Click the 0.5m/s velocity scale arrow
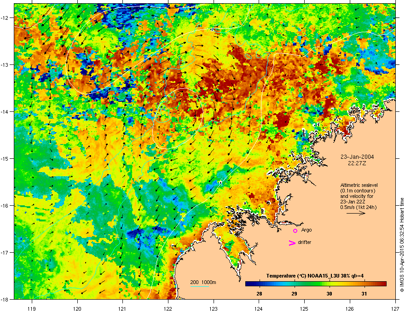The width and height of the screenshot is (405, 313). tap(356, 213)
